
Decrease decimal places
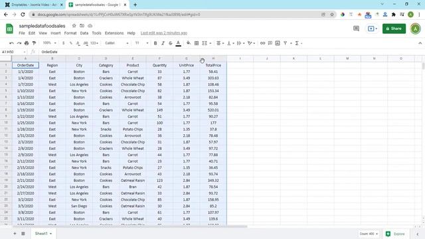point(78,43)
